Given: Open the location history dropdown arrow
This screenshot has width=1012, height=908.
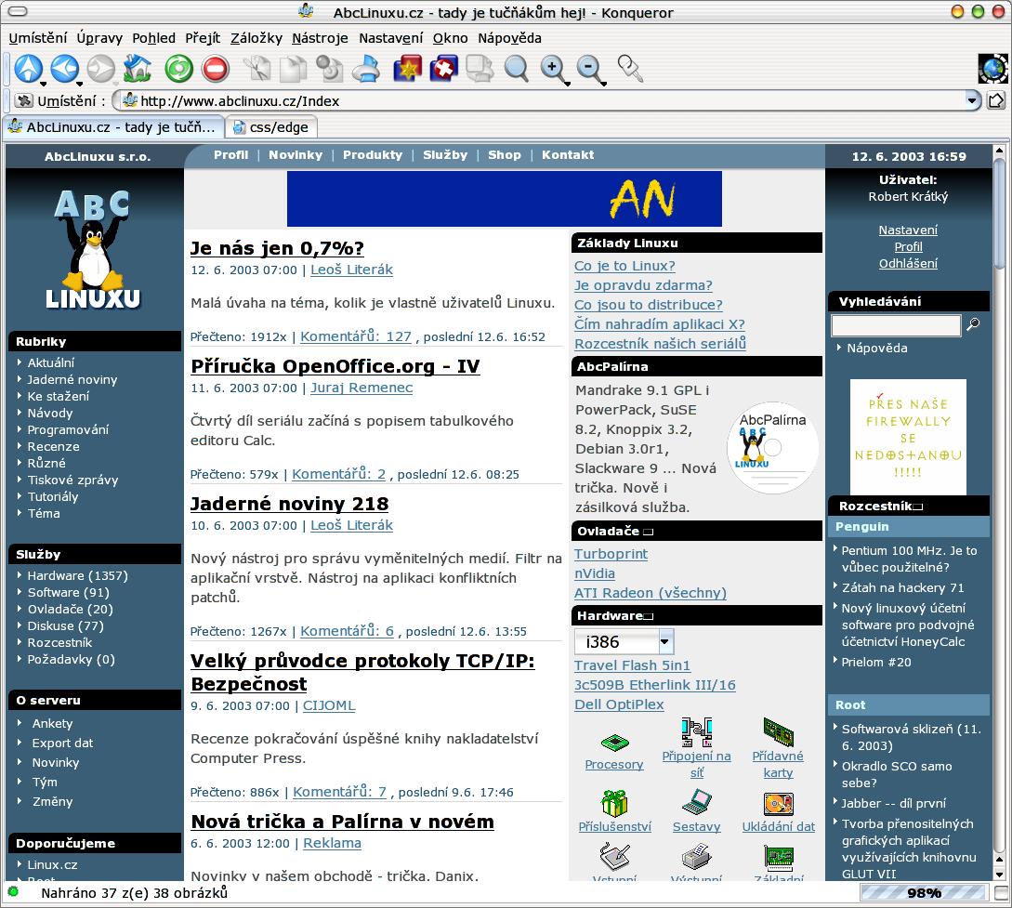Looking at the screenshot, I should [973, 100].
